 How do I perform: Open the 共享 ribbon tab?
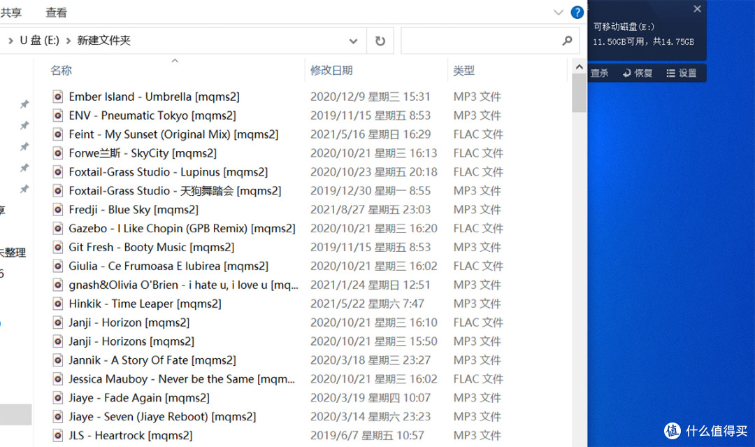11,13
